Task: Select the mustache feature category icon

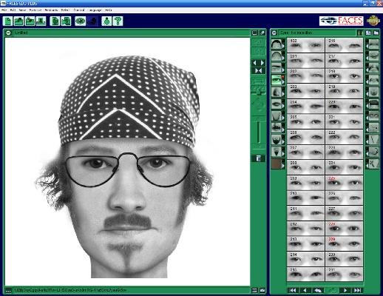Action: point(277,127)
